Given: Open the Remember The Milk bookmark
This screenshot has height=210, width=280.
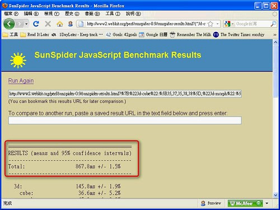Looking at the screenshot, I should 190,35.
